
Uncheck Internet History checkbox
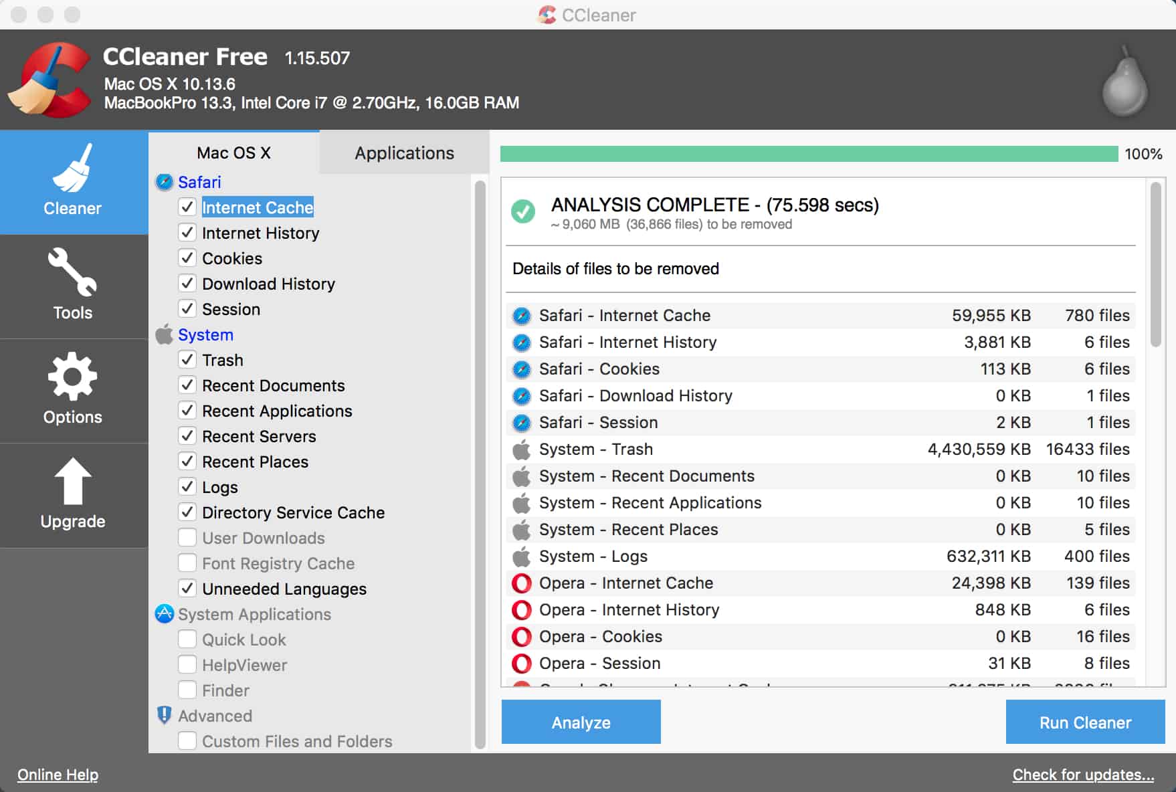pyautogui.click(x=187, y=232)
